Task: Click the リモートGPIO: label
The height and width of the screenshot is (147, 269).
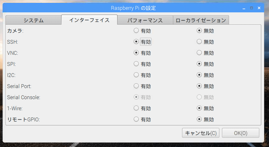Action: (x=24, y=119)
